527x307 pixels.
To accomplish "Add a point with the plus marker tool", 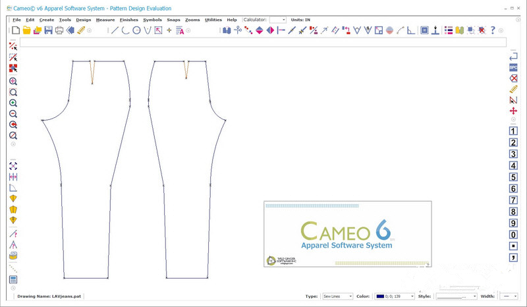I will 169,30.
